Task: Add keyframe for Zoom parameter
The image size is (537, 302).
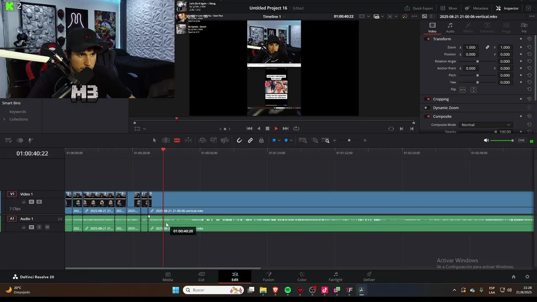Action: (x=521, y=47)
